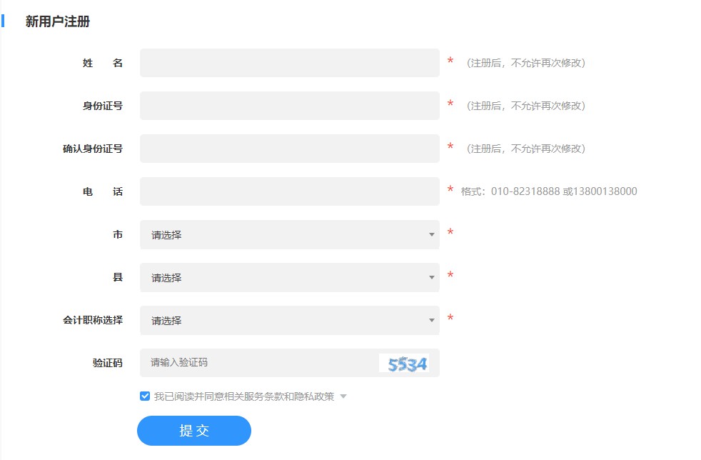
Task: Click the 电话 phone input field
Action: pyautogui.click(x=289, y=191)
